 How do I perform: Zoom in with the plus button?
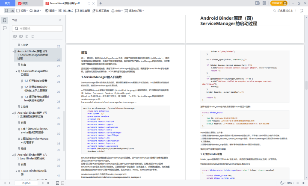pos(303,183)
